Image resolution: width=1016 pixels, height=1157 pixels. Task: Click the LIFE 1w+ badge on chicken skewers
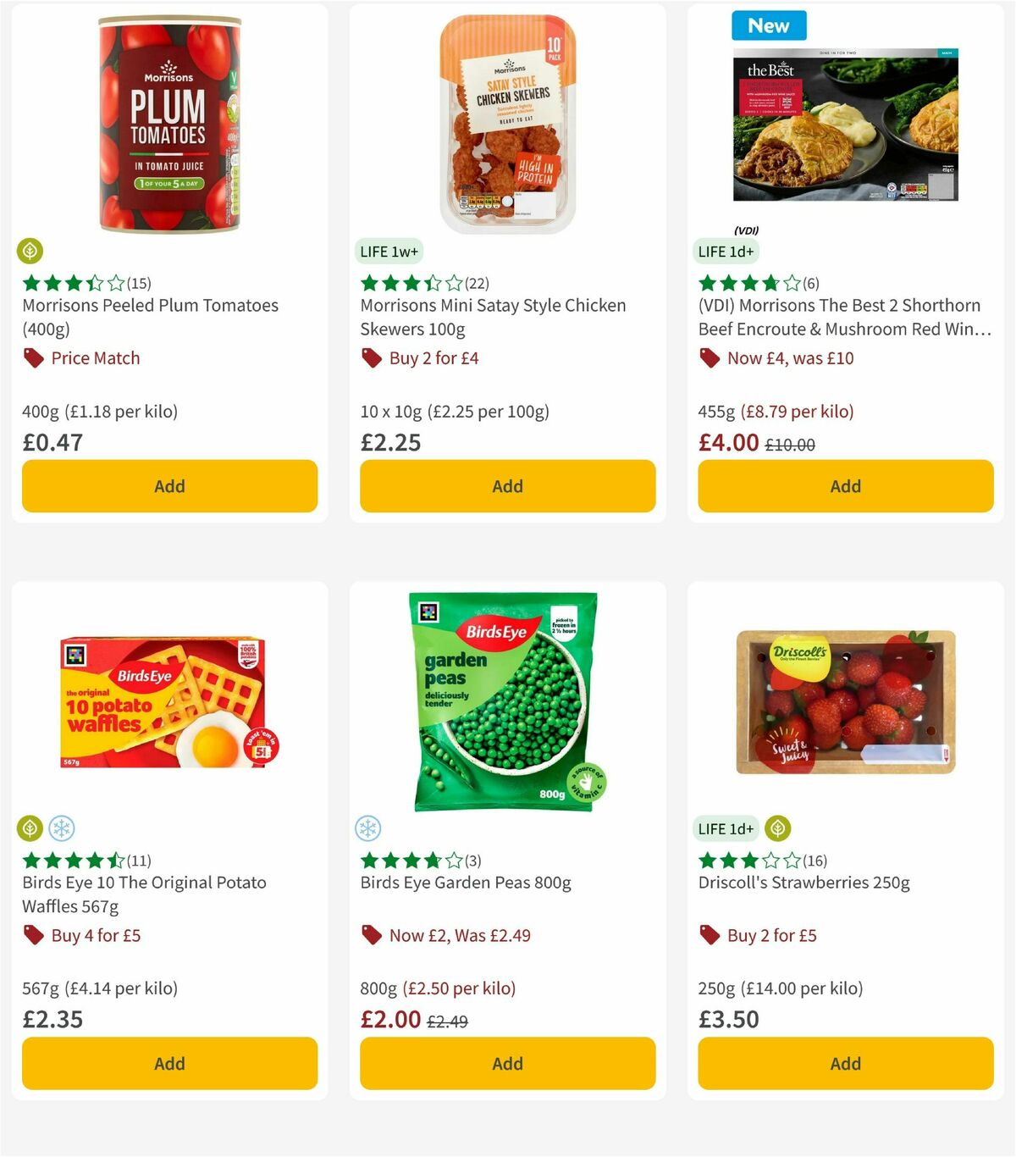point(389,251)
